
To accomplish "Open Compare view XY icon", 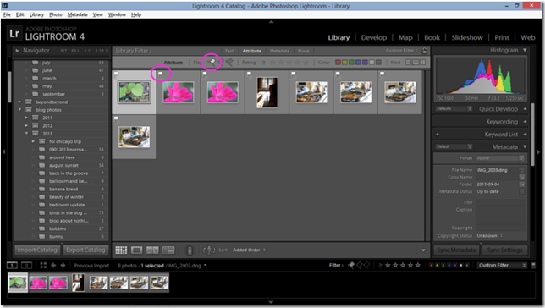I will tap(152, 250).
